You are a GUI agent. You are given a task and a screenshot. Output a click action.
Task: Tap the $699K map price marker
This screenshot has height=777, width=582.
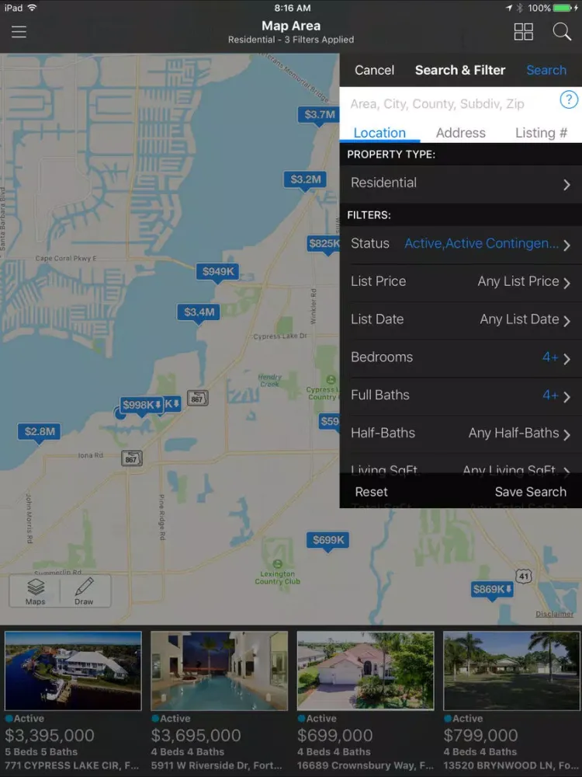pos(327,540)
